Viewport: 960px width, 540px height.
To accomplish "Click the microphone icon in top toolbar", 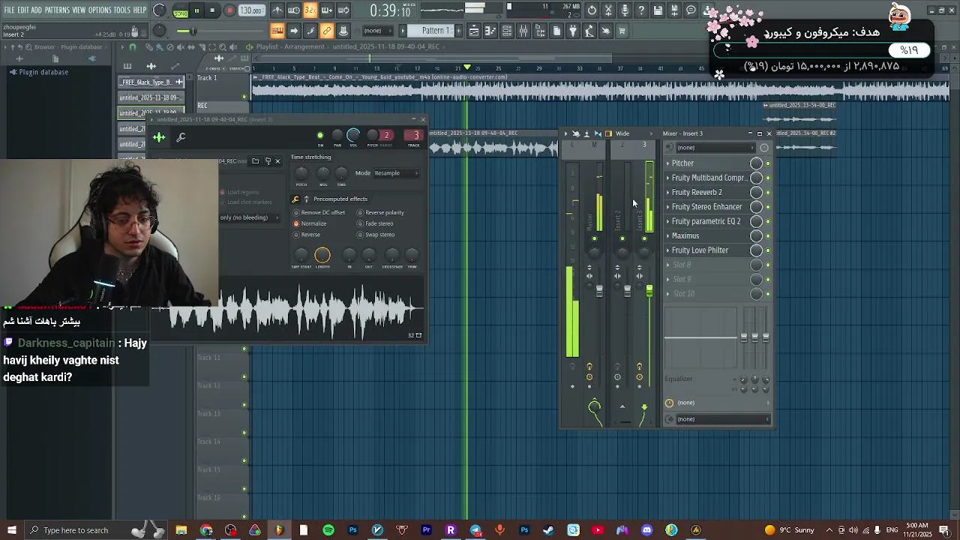I will (x=625, y=10).
